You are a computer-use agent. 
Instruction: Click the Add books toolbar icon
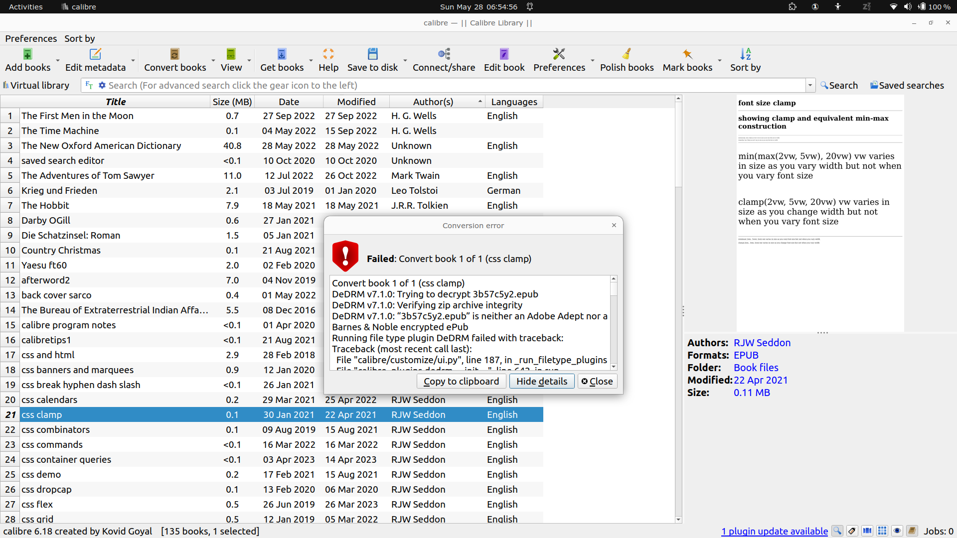(x=27, y=54)
